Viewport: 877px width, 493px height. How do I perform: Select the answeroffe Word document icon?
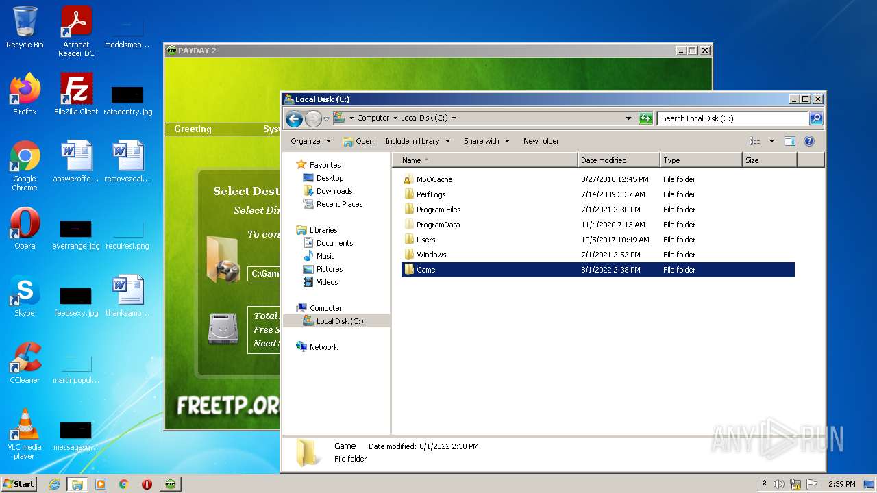[76, 162]
